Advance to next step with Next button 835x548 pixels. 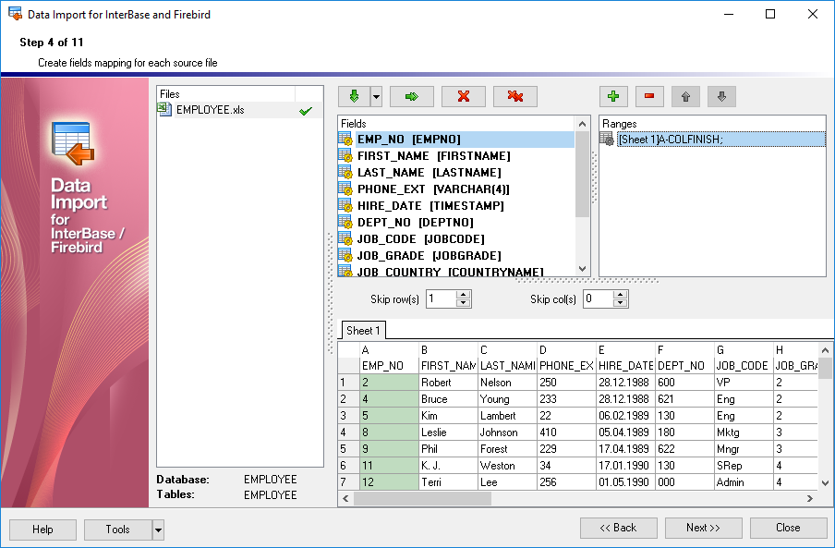point(704,528)
